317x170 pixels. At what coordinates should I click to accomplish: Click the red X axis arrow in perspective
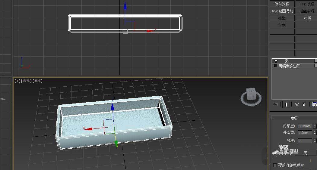[88, 129]
